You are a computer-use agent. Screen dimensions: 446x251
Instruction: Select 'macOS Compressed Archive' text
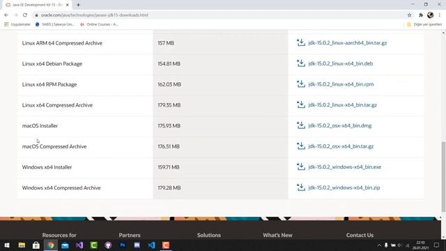coord(54,146)
